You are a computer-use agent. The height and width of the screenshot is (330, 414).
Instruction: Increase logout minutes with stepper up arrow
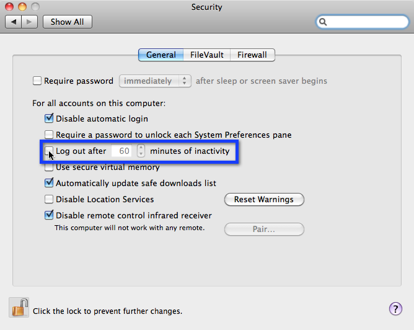pyautogui.click(x=141, y=148)
